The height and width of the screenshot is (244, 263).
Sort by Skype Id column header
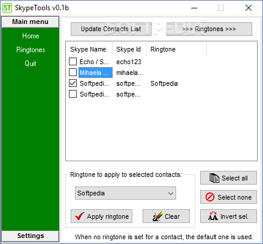(x=129, y=49)
